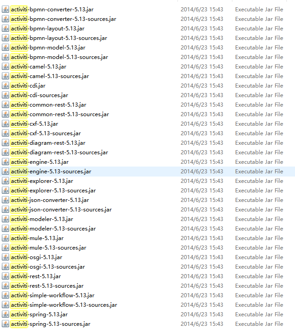Screen dimensions: 295x334
Task: Select the file activiti-spring-5.13-sources.jar
Action: point(51,324)
